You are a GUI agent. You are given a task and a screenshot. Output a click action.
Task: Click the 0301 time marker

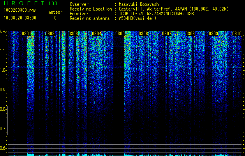click(x=26, y=34)
